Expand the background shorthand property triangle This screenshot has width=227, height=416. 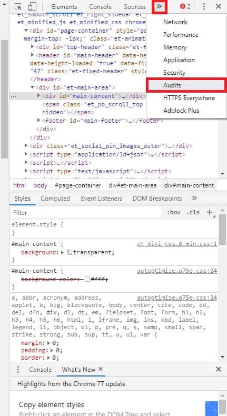click(62, 252)
